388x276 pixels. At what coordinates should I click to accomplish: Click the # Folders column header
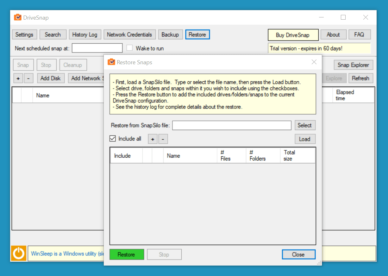263,155
